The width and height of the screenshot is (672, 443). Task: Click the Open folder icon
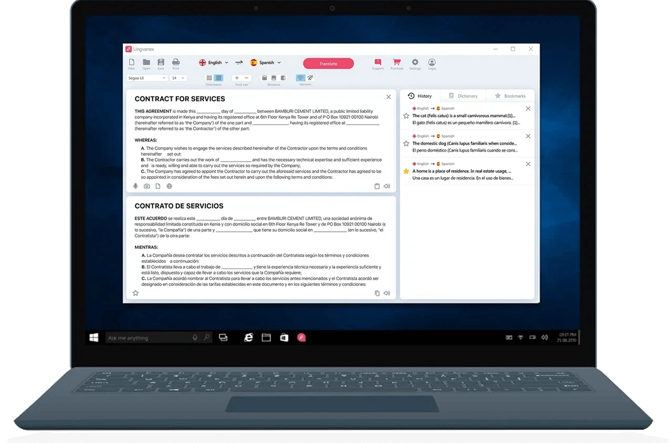click(146, 62)
